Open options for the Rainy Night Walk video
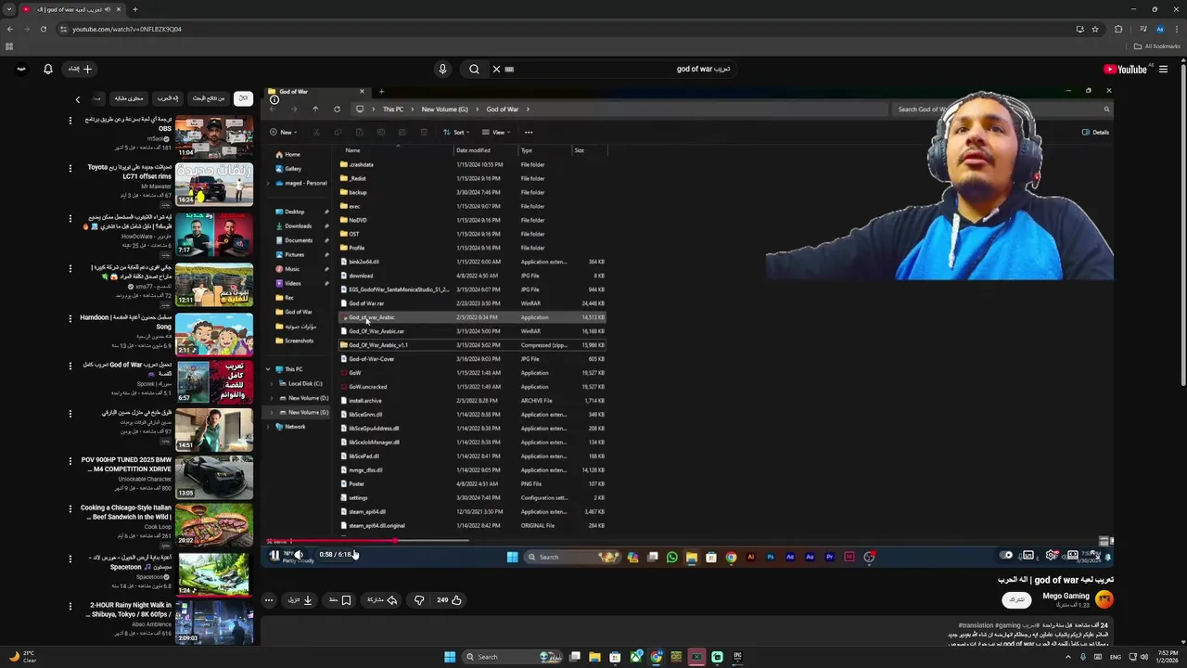Viewport: 1187px width, 668px height. point(70,606)
